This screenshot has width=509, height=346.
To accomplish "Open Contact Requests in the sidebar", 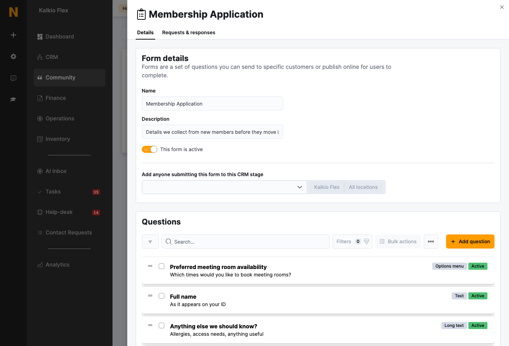I will [69, 233].
